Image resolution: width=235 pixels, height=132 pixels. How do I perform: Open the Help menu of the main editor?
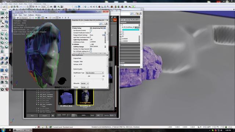(x=44, y=4)
